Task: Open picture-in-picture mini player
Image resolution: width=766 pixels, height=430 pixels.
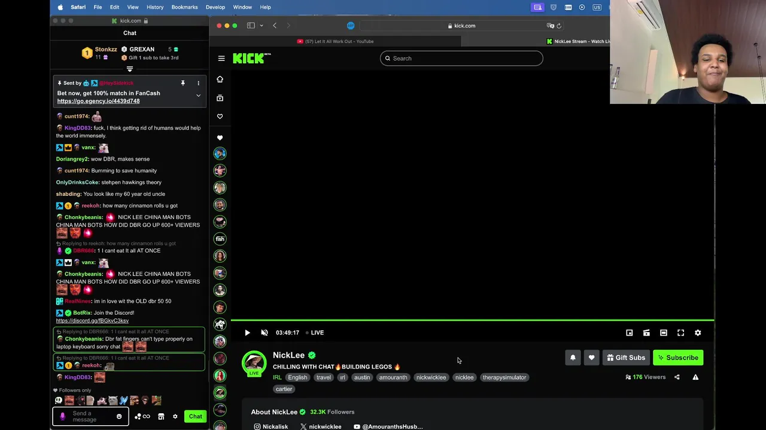Action: click(630, 333)
